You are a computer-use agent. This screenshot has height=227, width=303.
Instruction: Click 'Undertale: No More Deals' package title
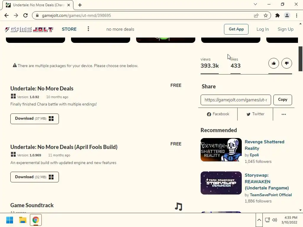(42, 88)
